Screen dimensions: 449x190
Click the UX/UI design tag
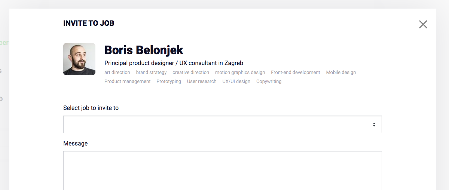click(x=236, y=82)
